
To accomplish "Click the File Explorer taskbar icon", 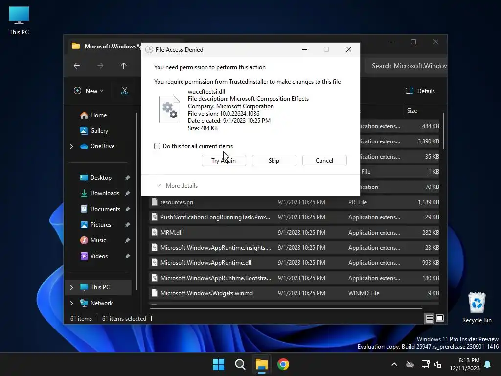I will [x=261, y=364].
